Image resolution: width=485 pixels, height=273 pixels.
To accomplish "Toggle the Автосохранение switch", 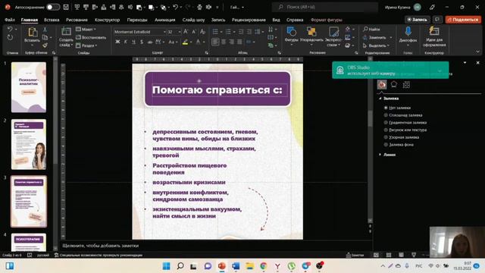I will click(53, 7).
